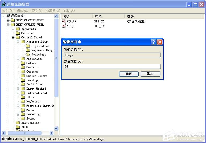Expand the AppEvents node
Screen dimensions: 206x143
click(x=13, y=29)
